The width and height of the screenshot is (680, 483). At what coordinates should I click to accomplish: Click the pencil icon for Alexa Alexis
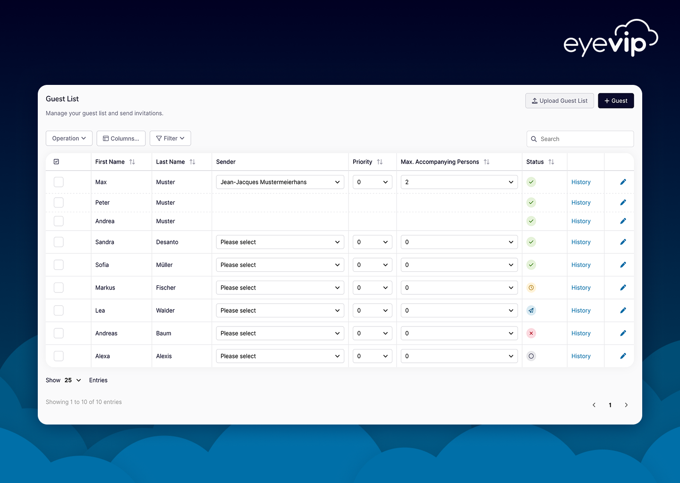coord(623,356)
